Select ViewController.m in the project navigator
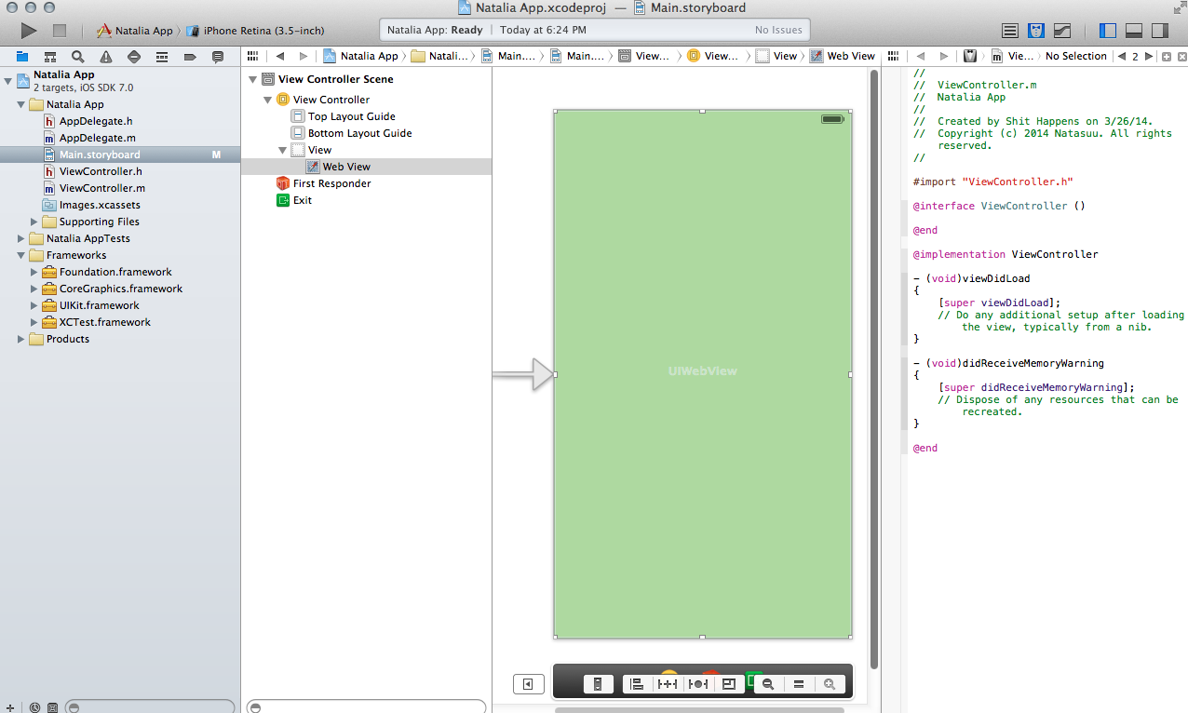The image size is (1188, 713). pyautogui.click(x=101, y=188)
